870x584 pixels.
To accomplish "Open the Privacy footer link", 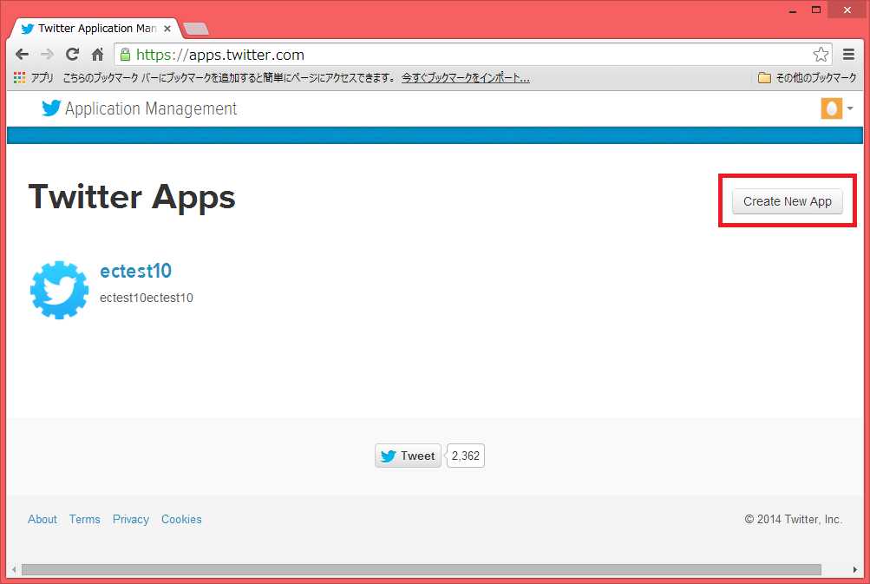I will point(131,519).
